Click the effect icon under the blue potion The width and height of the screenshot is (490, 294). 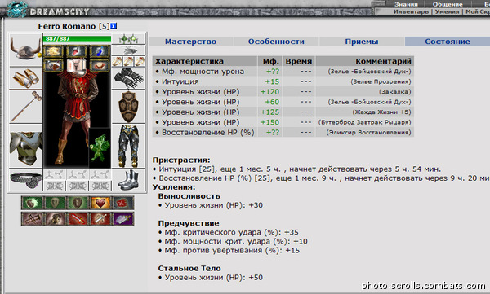[100, 65]
